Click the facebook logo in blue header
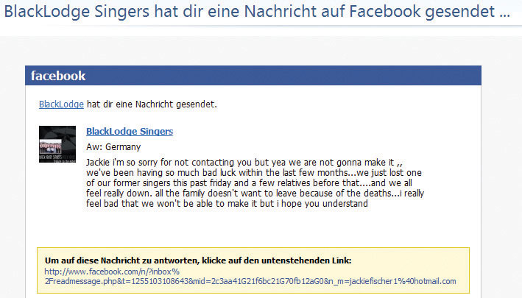Viewport: 522px width, 298px height. point(58,76)
